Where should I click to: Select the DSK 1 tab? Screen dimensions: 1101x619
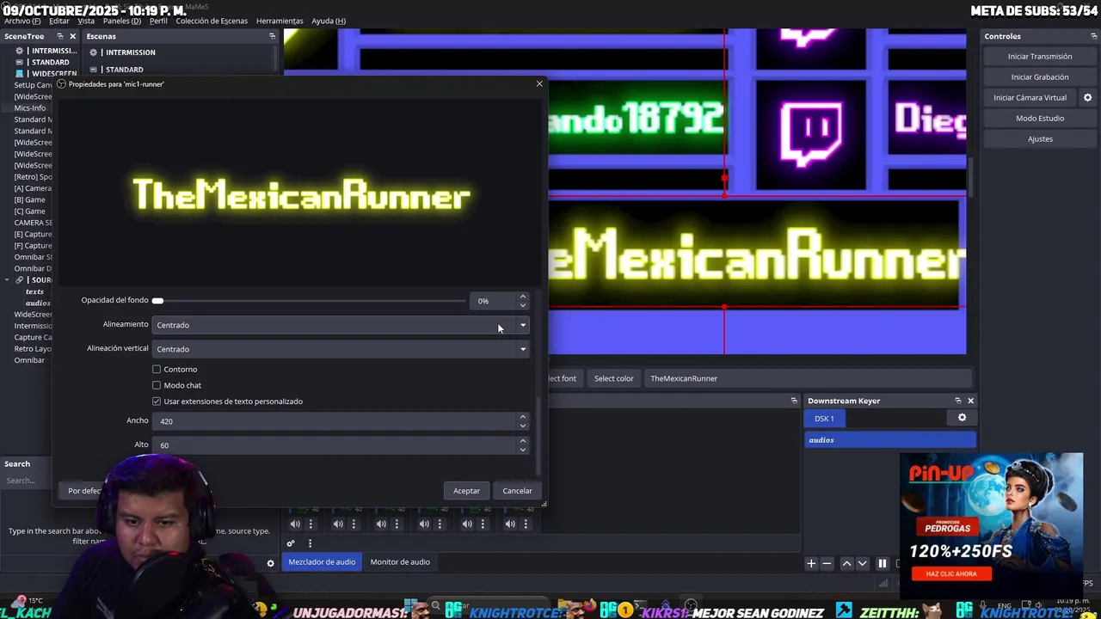pyautogui.click(x=824, y=419)
